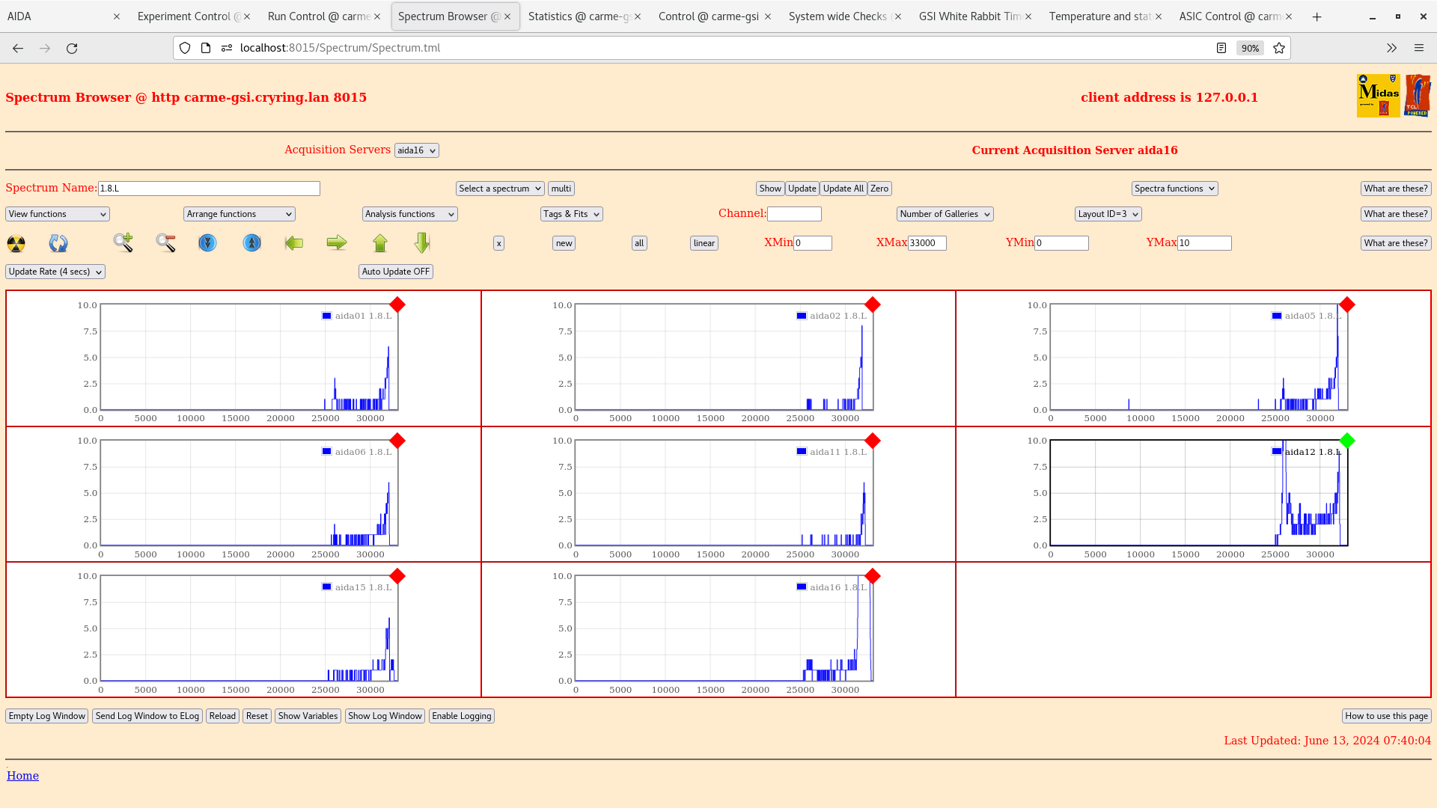Click the blue V-shaped filter icon

pyautogui.click(x=208, y=242)
